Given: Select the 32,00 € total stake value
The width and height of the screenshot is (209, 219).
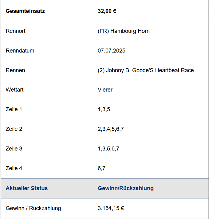Looking at the screenshot, I should [x=107, y=11].
